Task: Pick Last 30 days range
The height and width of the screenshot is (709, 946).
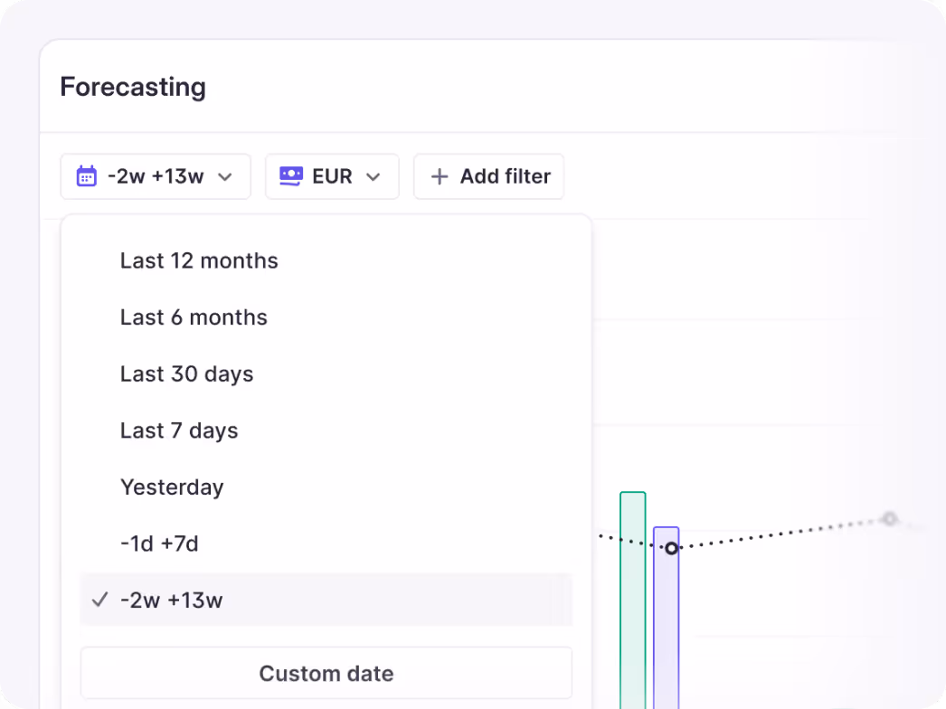Action: (x=326, y=374)
